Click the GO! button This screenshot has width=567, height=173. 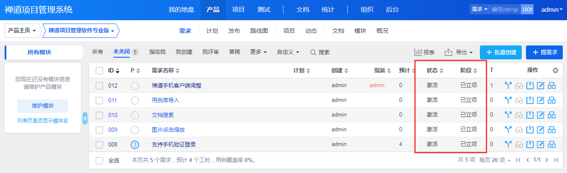[527, 9]
